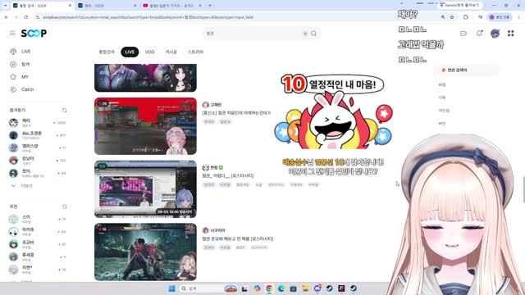Bookmark the page with the star icon
The width and height of the screenshot is (525, 295).
452,17
